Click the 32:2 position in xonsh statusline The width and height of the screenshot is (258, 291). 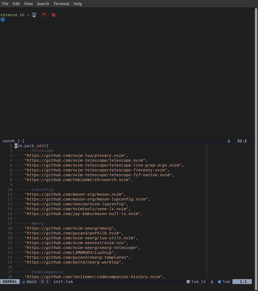(x=242, y=141)
